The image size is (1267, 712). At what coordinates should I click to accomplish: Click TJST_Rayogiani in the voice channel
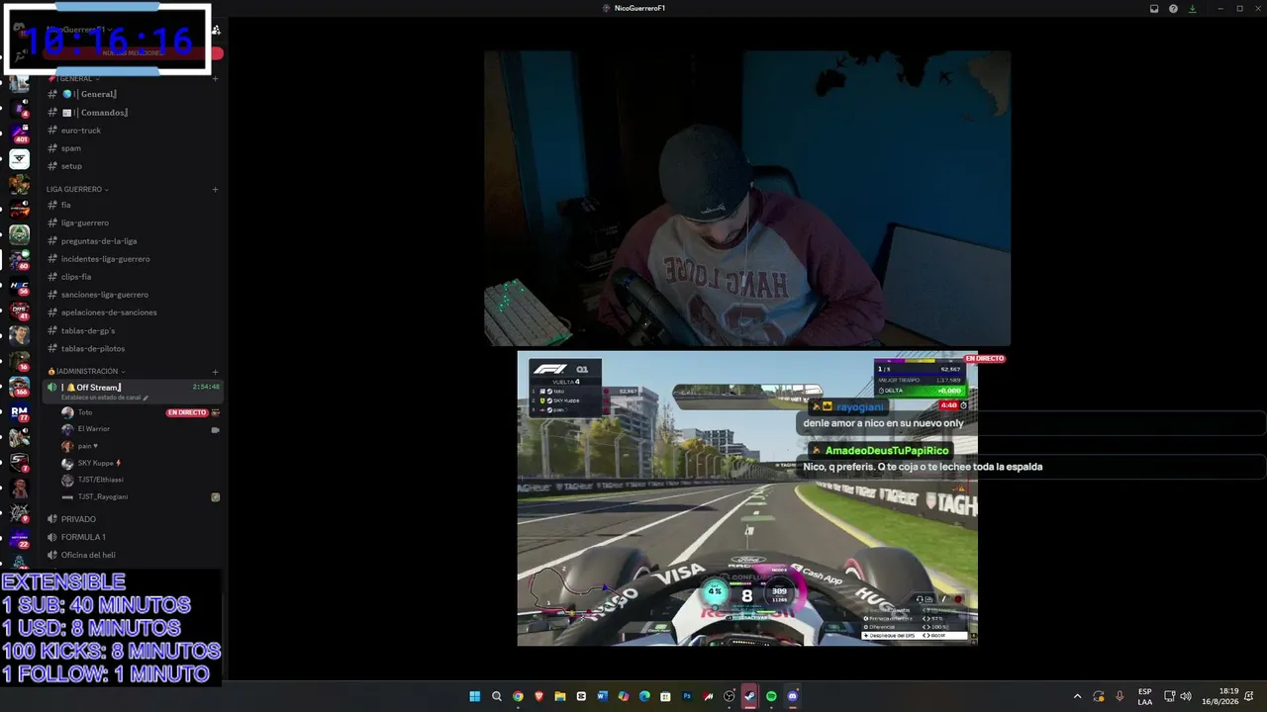103,496
